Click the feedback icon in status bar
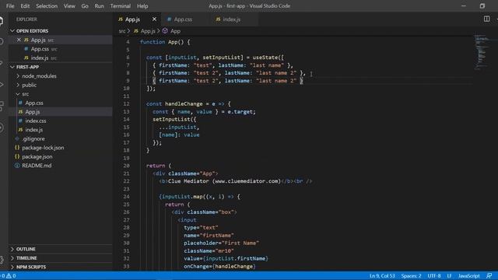Viewport: 498px width, 280px height. click(x=489, y=276)
